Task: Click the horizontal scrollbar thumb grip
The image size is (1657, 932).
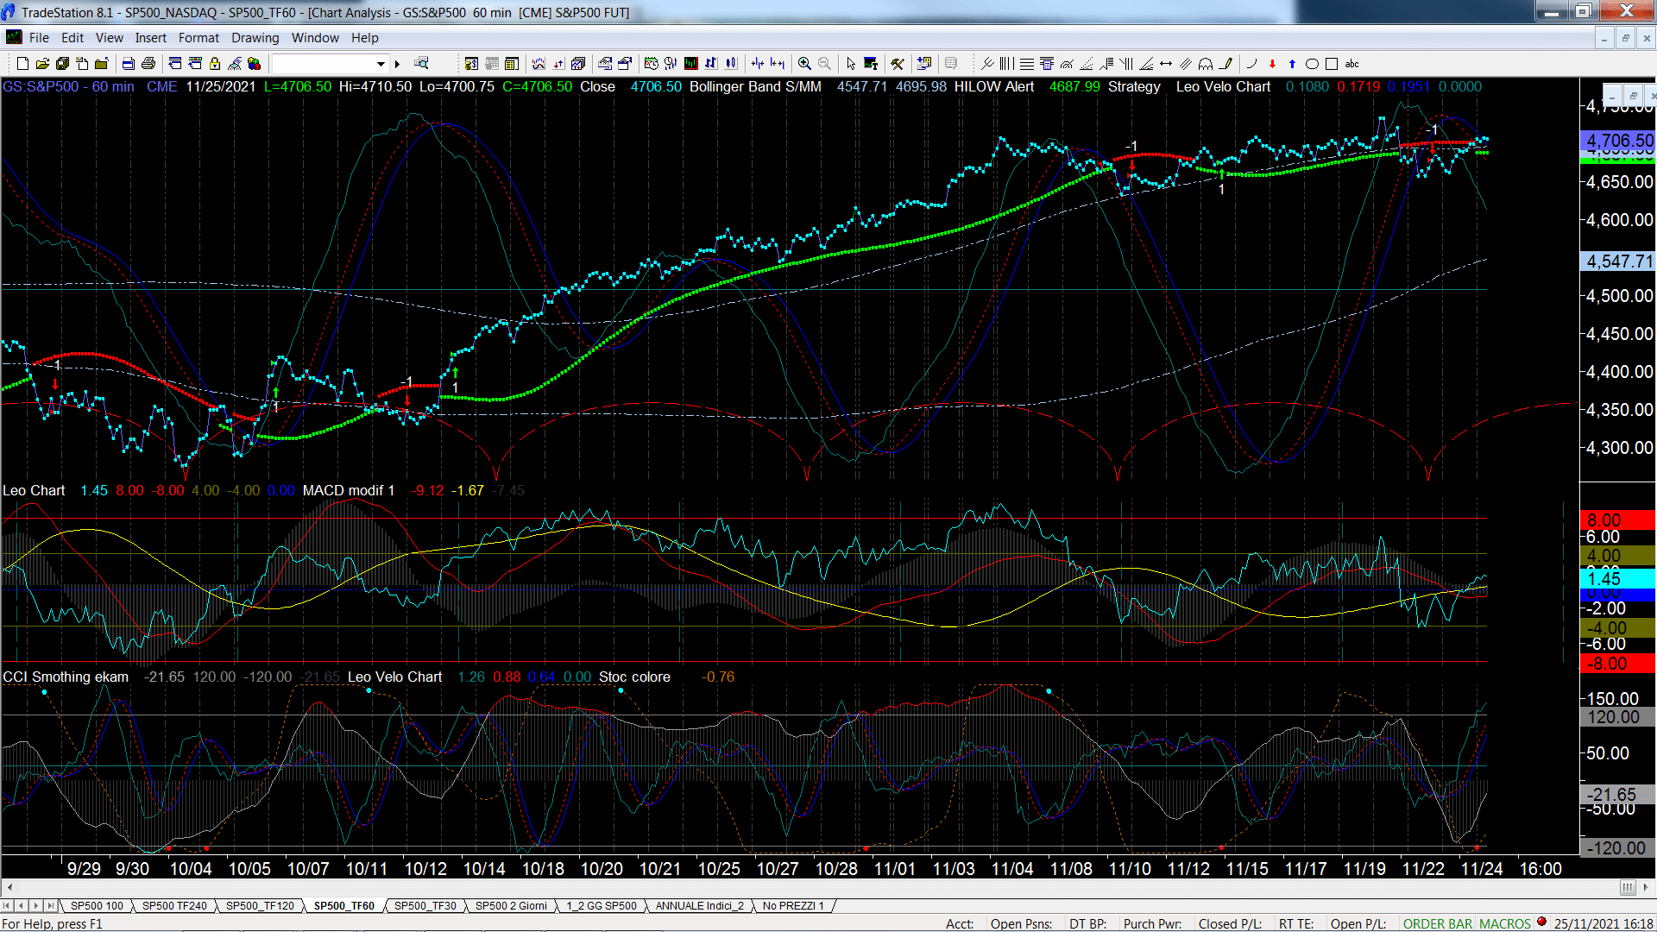Action: pos(1628,888)
